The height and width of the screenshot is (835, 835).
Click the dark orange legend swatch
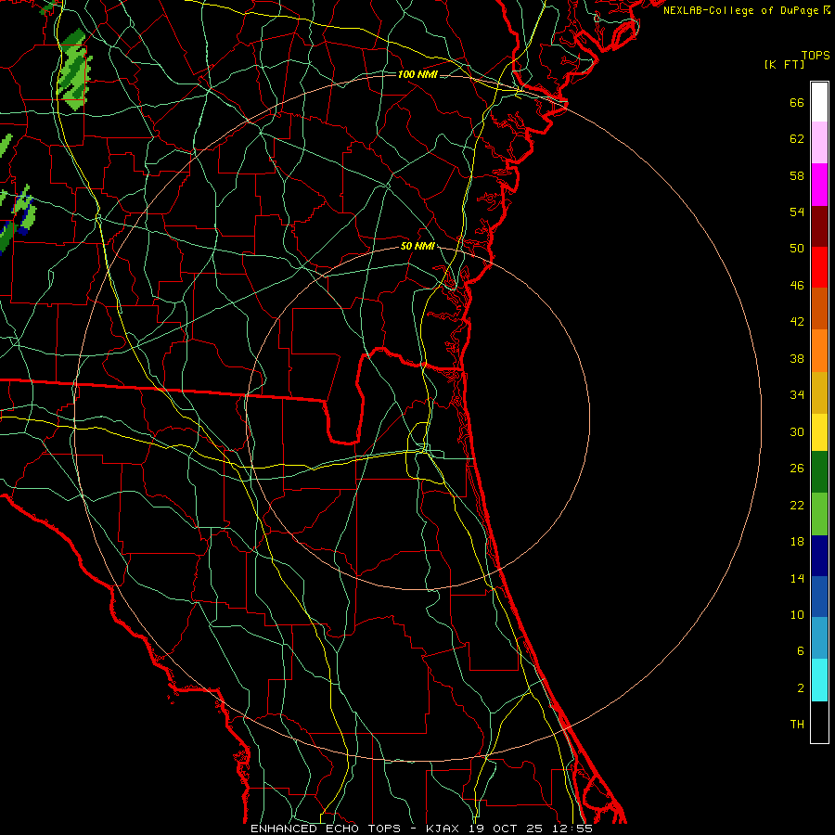tap(819, 309)
